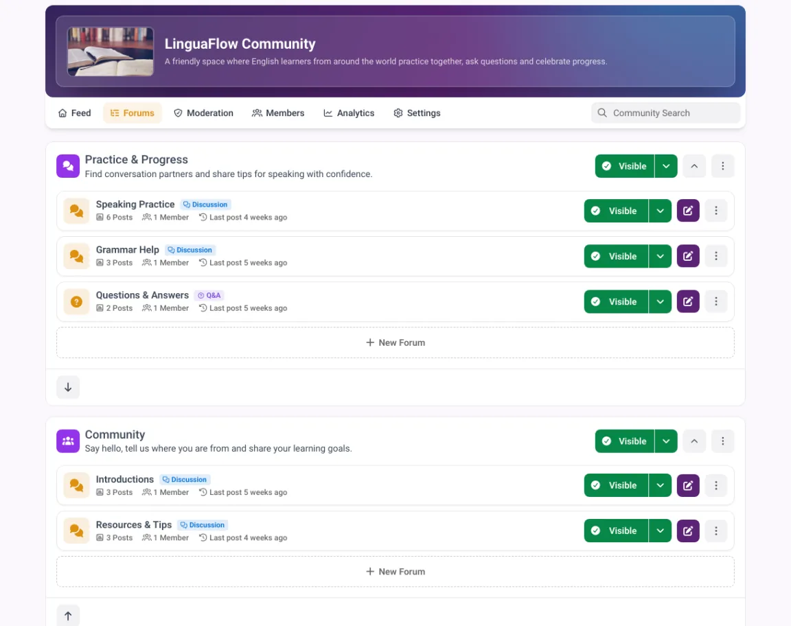Click the Discussion tag on Speaking Practice
Image resolution: width=791 pixels, height=626 pixels.
[x=205, y=205]
